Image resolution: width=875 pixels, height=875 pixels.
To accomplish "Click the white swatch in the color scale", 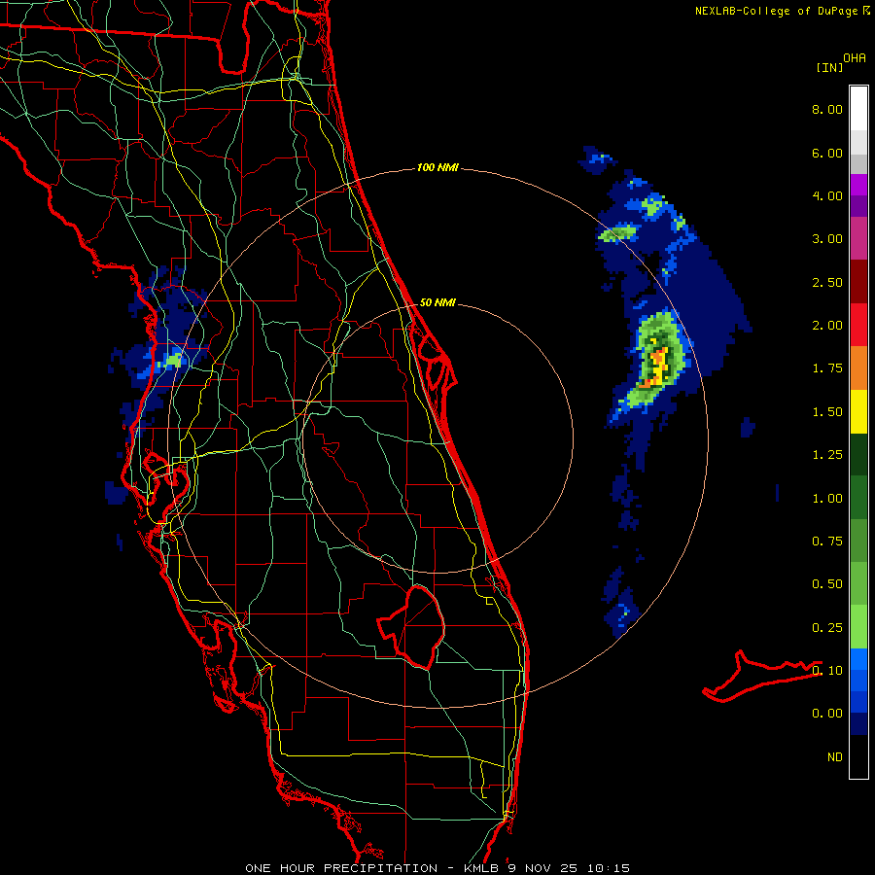I will [x=858, y=109].
